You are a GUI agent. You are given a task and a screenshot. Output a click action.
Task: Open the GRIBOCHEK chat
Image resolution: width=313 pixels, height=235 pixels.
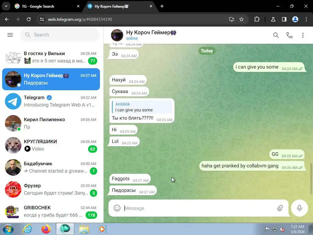[51, 211]
